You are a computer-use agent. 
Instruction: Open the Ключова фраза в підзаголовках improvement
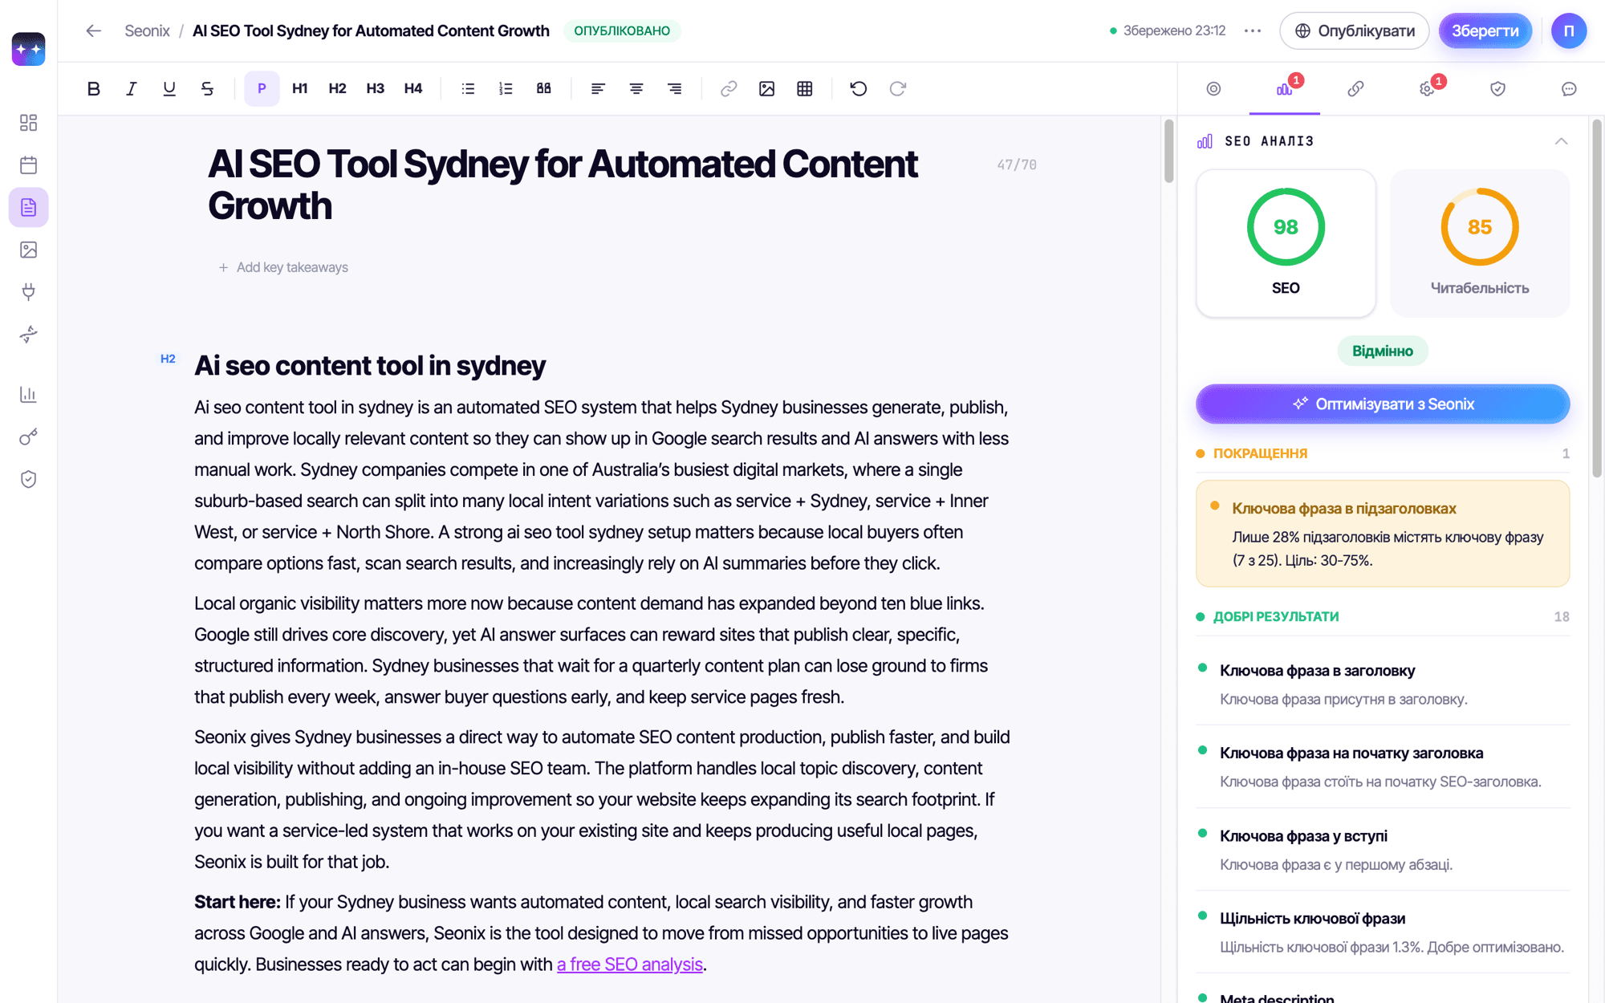[1383, 534]
